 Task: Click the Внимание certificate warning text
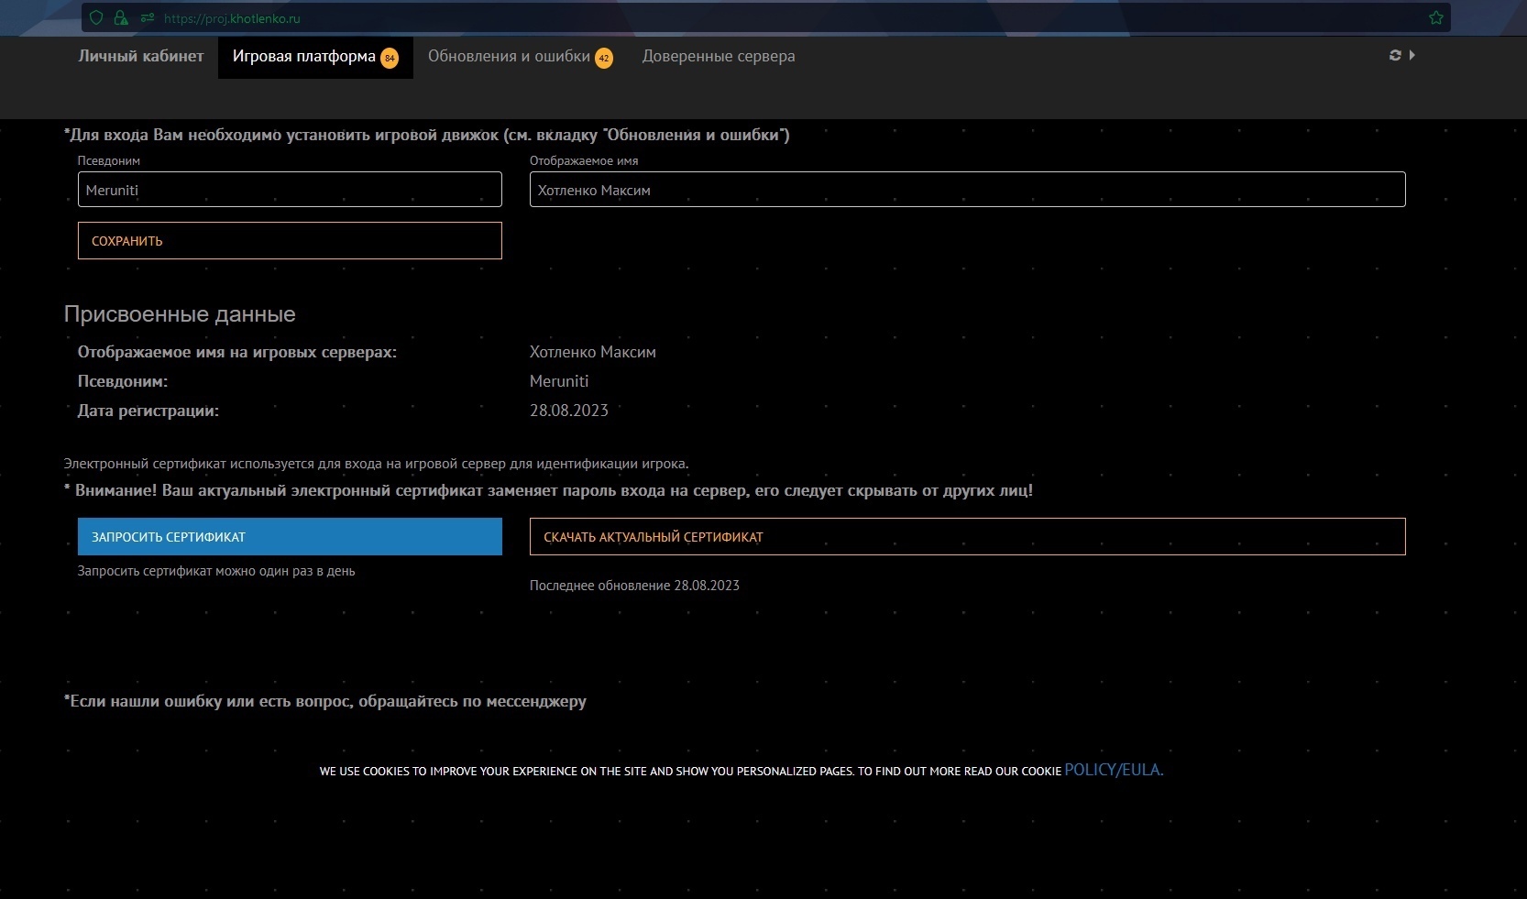(548, 490)
